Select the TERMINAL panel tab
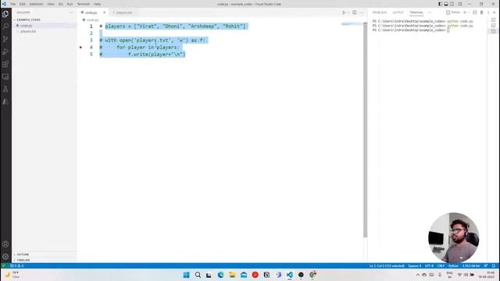 coord(416,12)
